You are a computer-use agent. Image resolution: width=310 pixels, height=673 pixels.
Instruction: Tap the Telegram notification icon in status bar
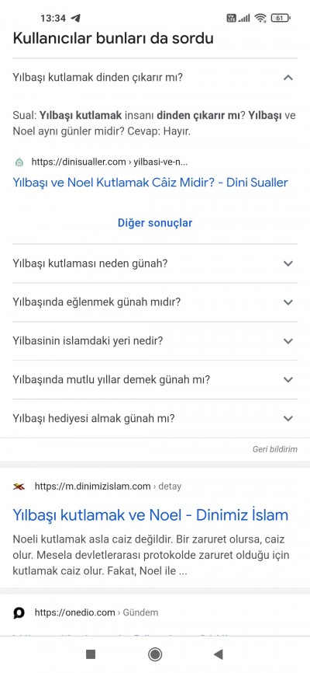[x=76, y=18]
